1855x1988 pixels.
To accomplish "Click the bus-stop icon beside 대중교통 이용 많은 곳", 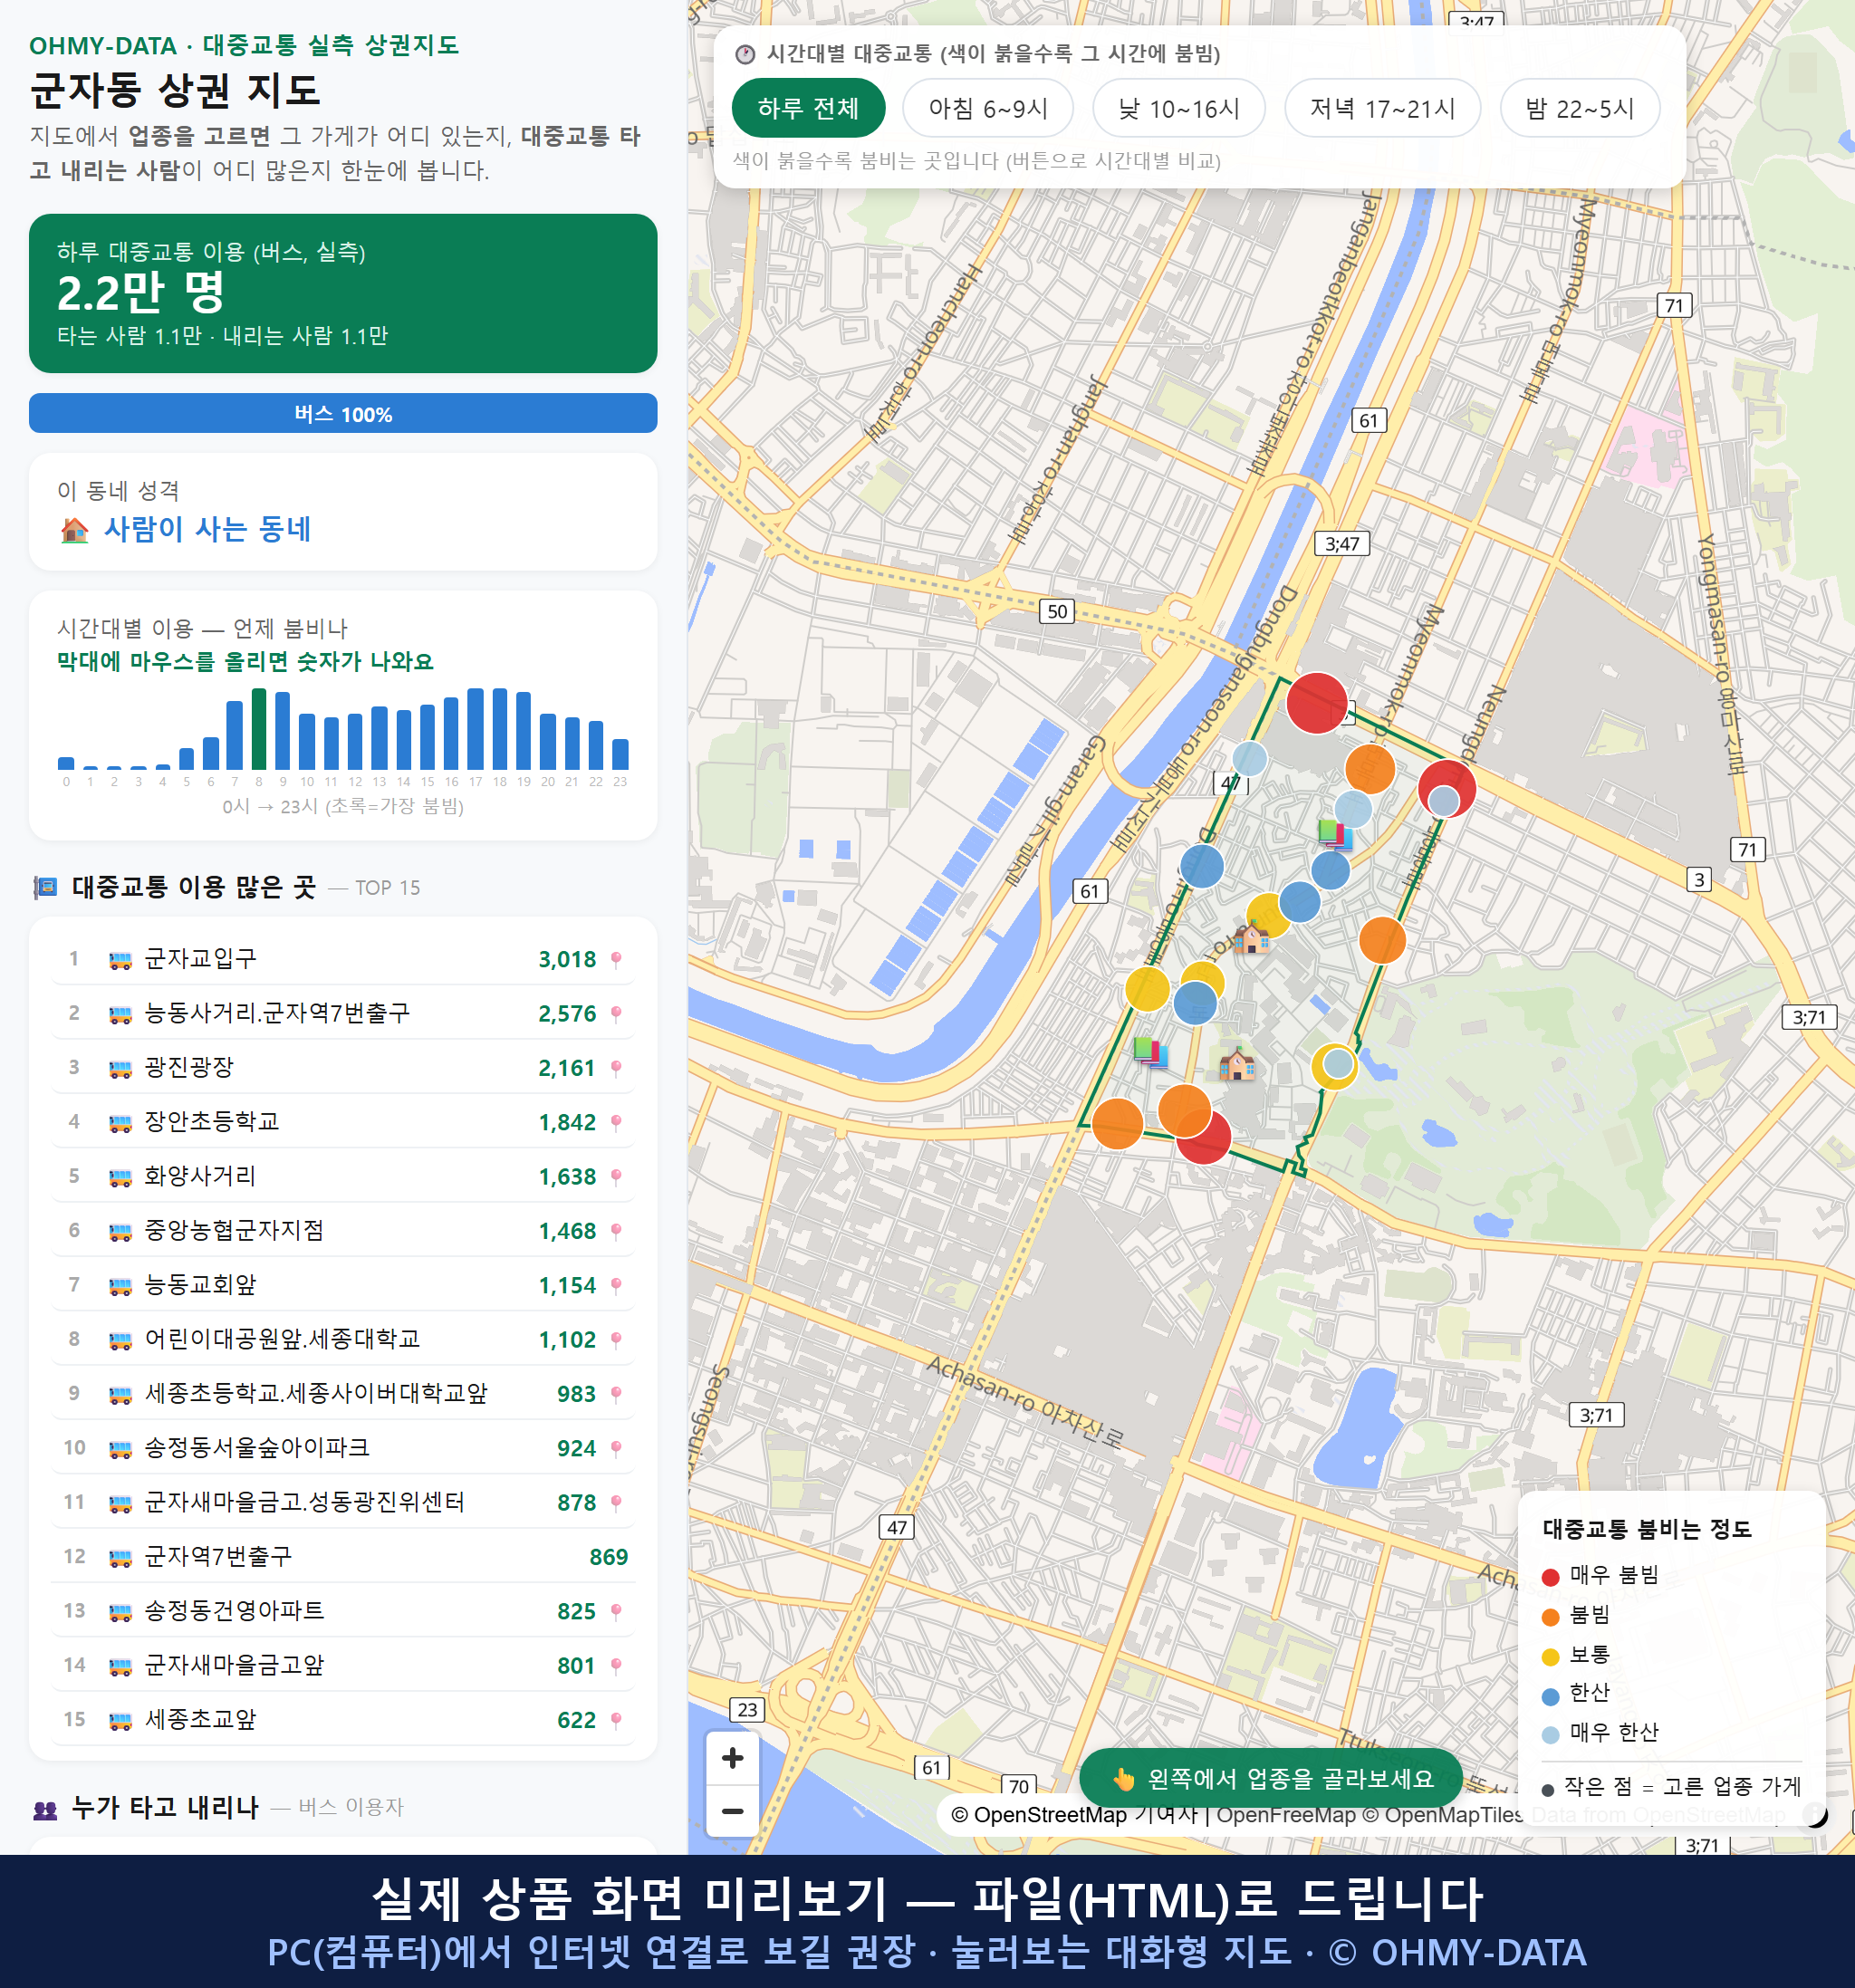I will (x=45, y=887).
